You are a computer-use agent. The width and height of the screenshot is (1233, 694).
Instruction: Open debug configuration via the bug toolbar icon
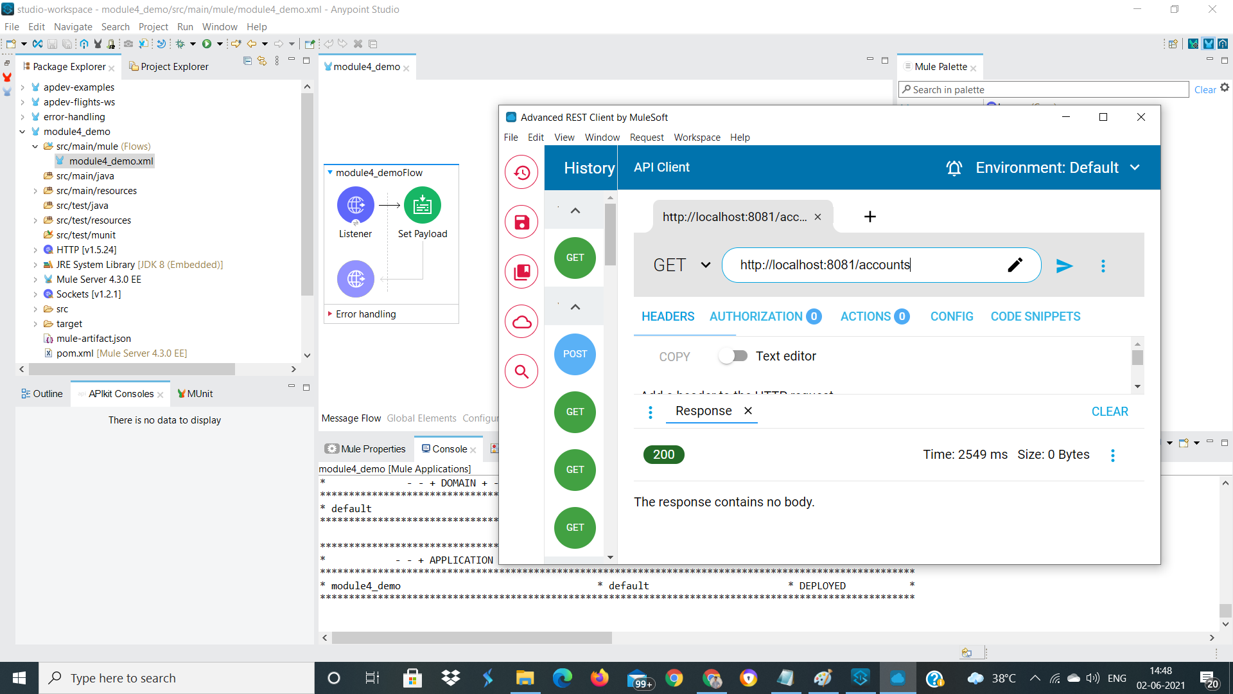[x=181, y=44]
